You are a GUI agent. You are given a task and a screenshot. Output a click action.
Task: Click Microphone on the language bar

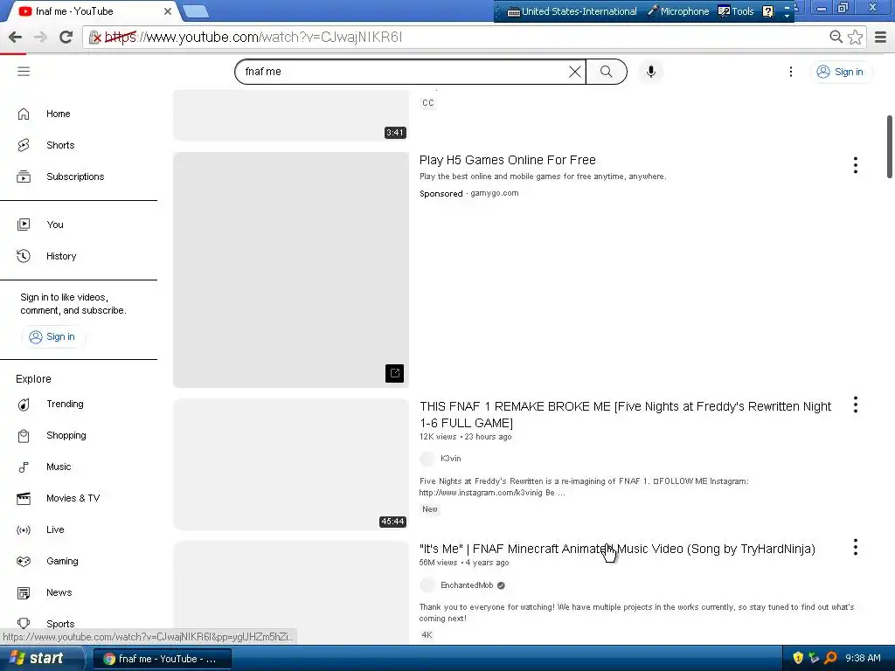678,11
